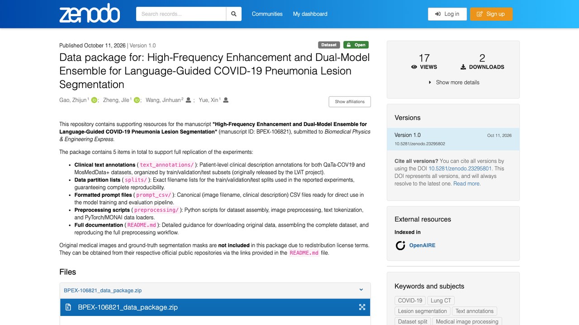The width and height of the screenshot is (579, 325).
Task: Collapse the file preview panel chevron
Action: [x=361, y=290]
